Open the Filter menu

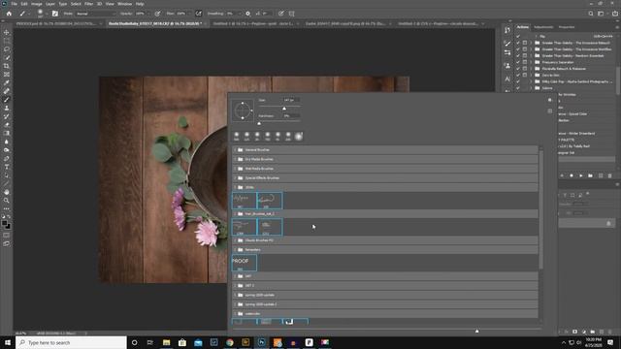(x=88, y=4)
